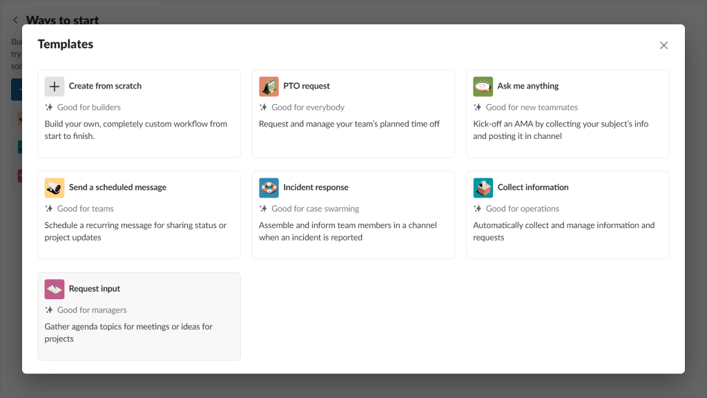
Task: Select the Collect information template
Action: pos(568,215)
